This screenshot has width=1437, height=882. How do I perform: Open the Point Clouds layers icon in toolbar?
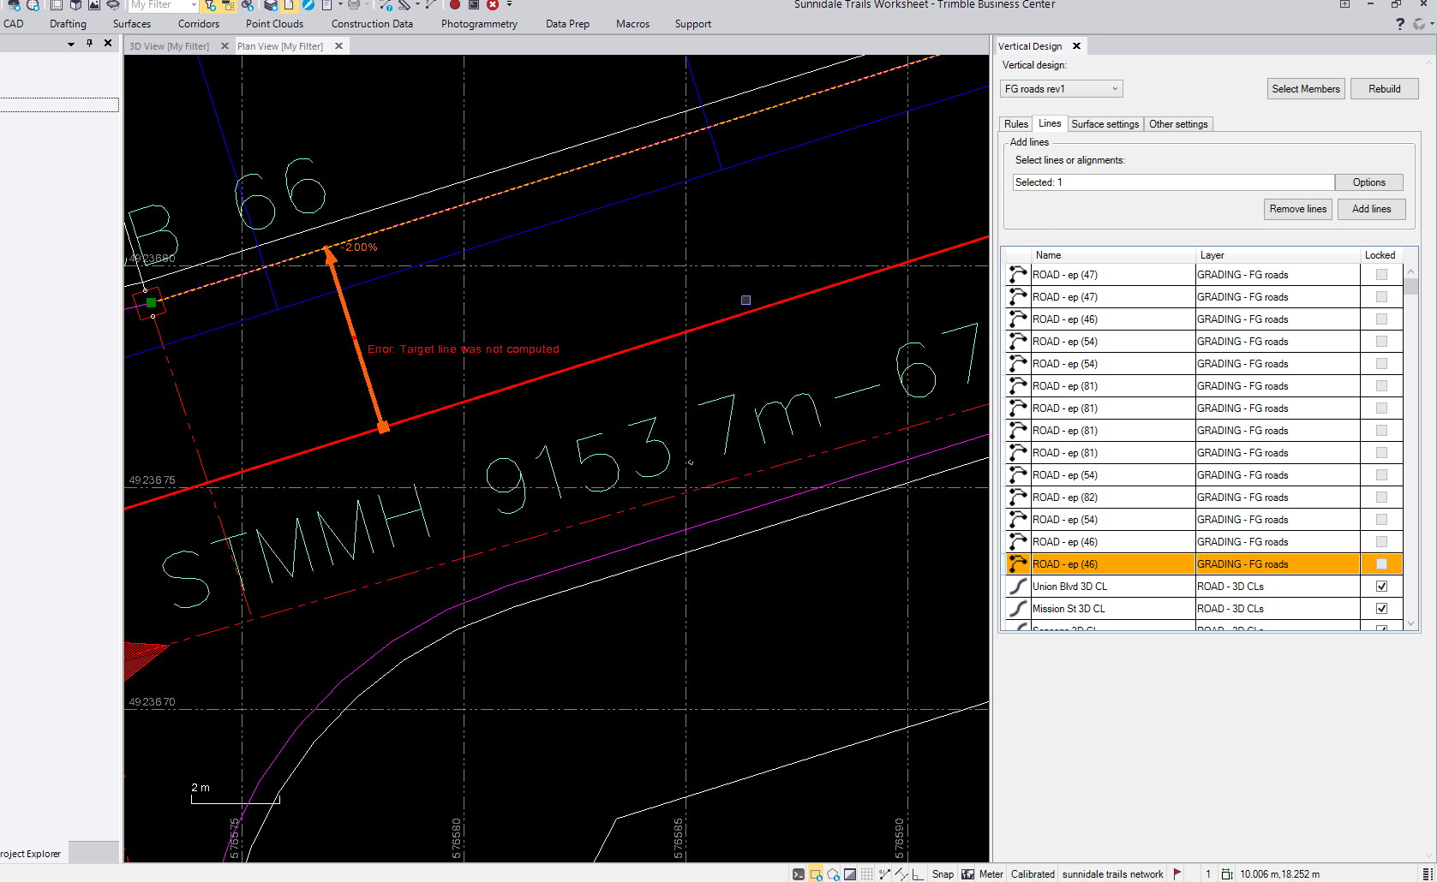coord(270,5)
